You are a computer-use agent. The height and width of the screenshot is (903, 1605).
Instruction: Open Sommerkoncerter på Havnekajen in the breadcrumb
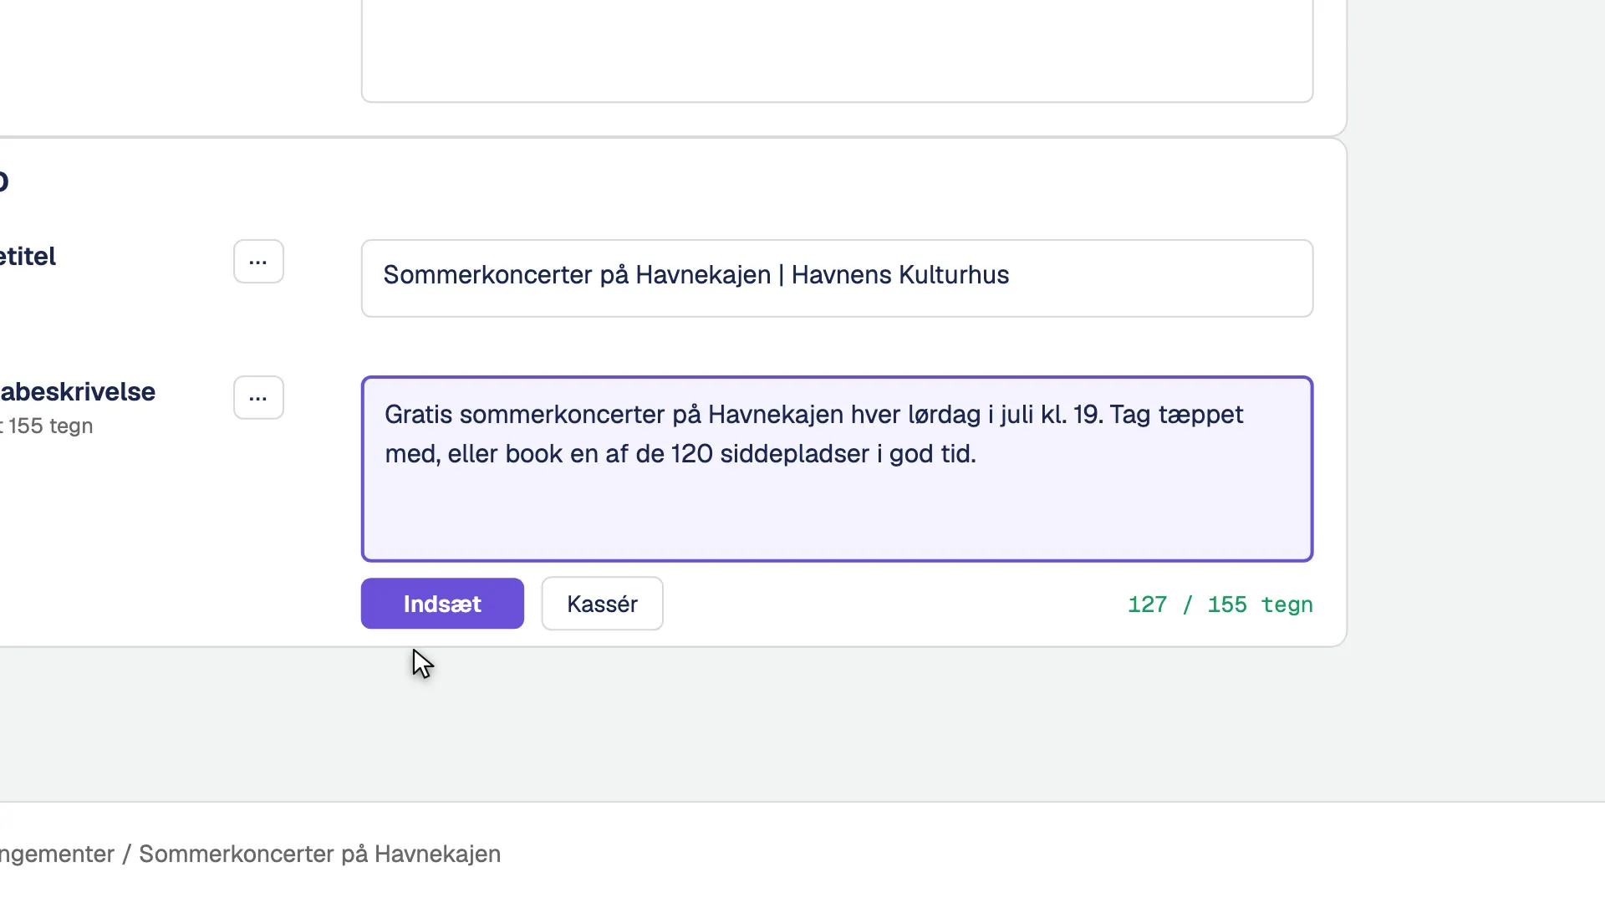[319, 854]
